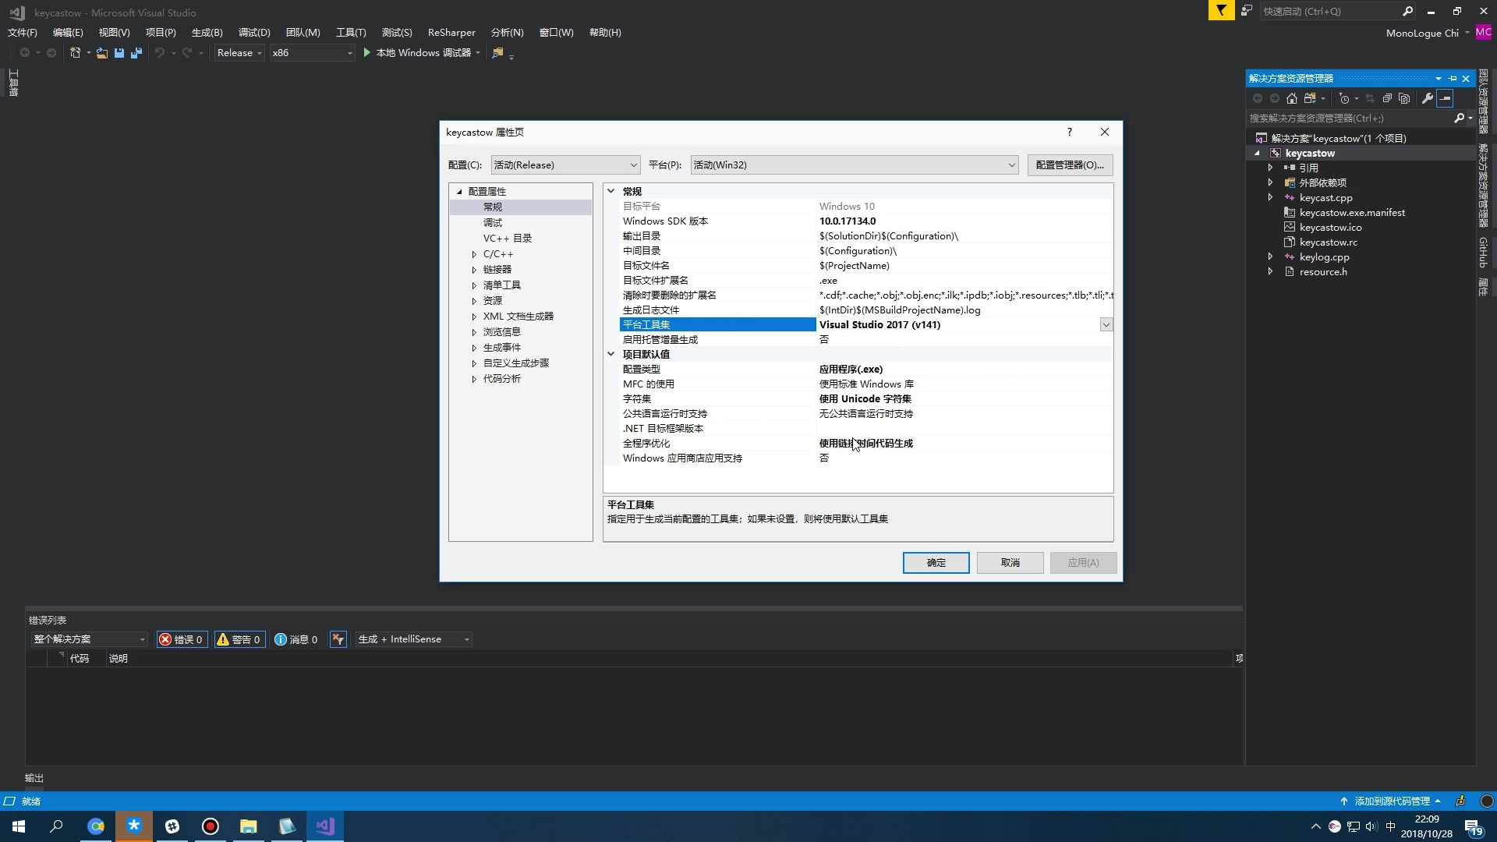The height and width of the screenshot is (842, 1497).
Task: Click the New Project toolbar icon
Action: (x=76, y=53)
